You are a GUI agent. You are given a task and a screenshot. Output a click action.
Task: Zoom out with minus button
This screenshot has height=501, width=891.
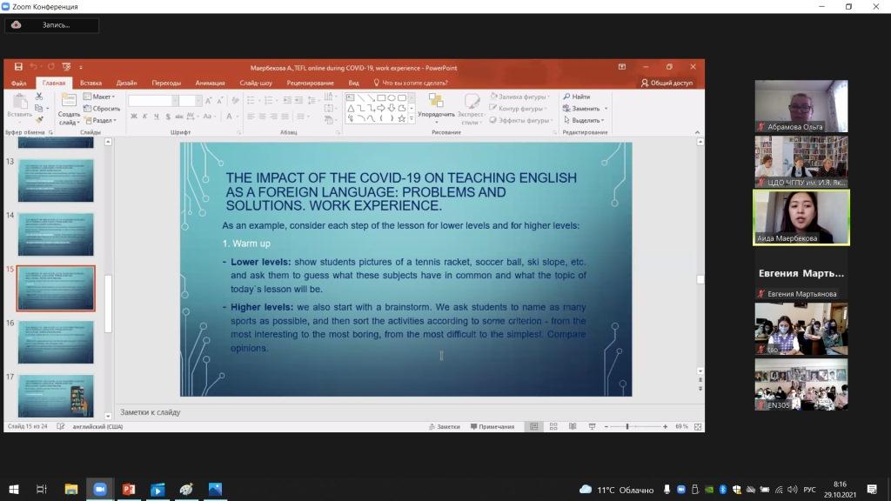[606, 426]
